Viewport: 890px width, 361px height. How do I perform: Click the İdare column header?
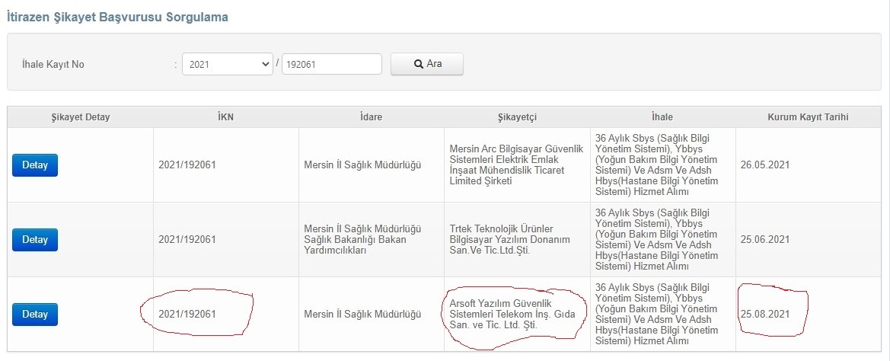click(372, 117)
